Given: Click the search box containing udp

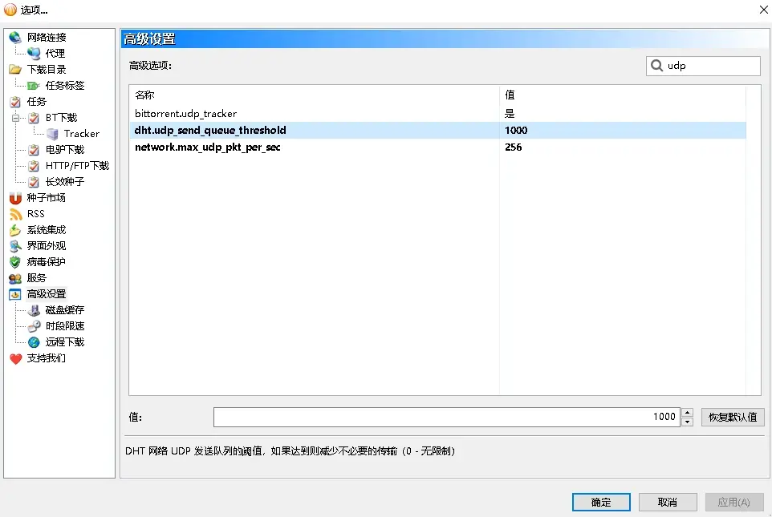Looking at the screenshot, I should point(711,66).
